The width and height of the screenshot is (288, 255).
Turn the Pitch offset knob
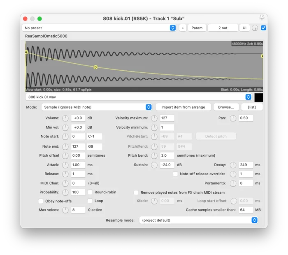(x=65, y=156)
